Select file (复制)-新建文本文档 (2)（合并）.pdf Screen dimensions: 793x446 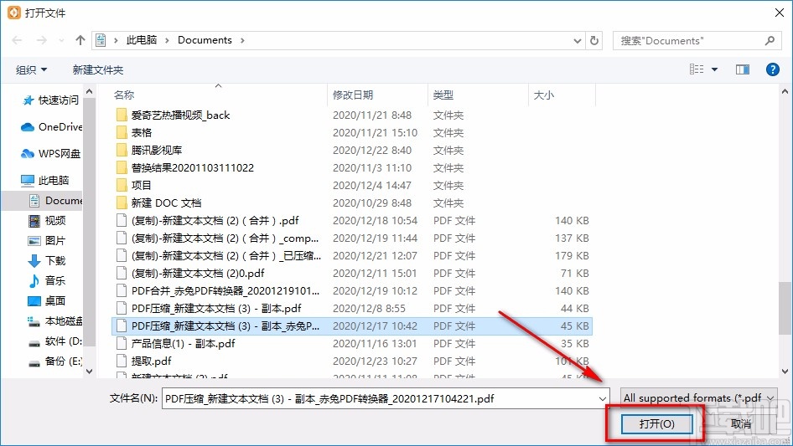pyautogui.click(x=351, y=221)
